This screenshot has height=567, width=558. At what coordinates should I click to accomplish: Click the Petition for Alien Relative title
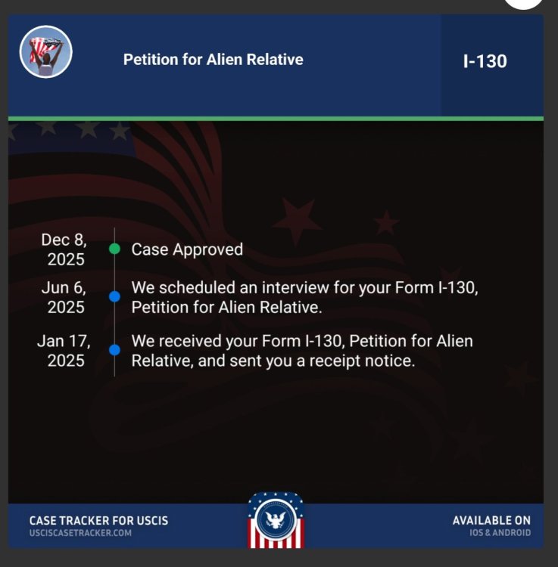pos(213,60)
